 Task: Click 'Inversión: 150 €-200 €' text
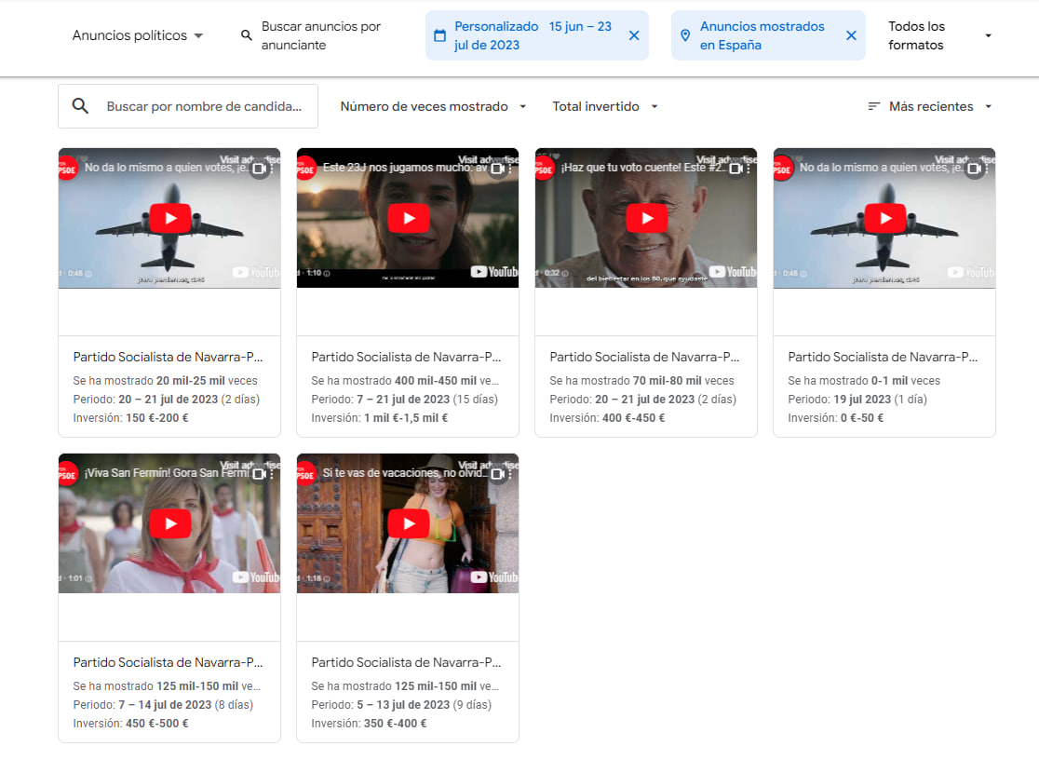[130, 417]
